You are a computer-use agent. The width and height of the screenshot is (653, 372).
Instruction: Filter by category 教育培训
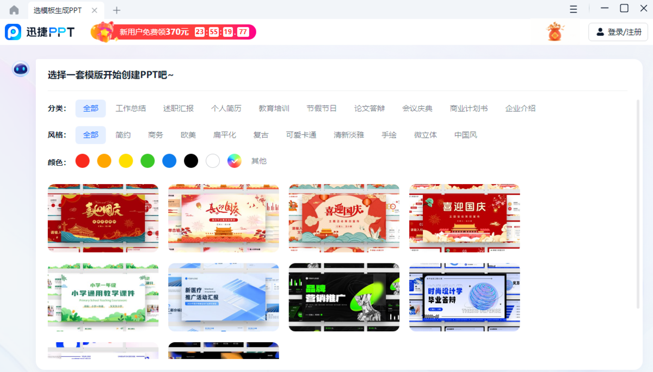274,108
